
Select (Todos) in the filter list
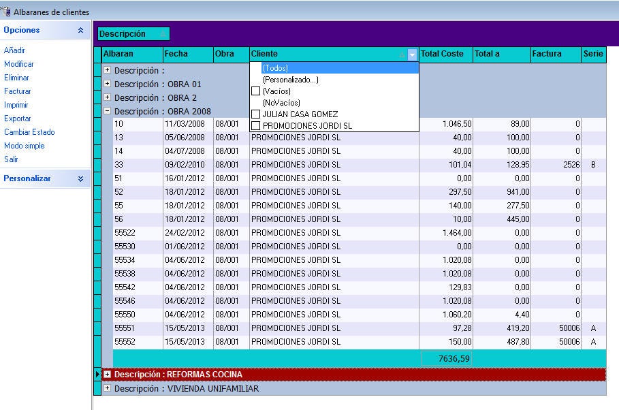[340, 68]
